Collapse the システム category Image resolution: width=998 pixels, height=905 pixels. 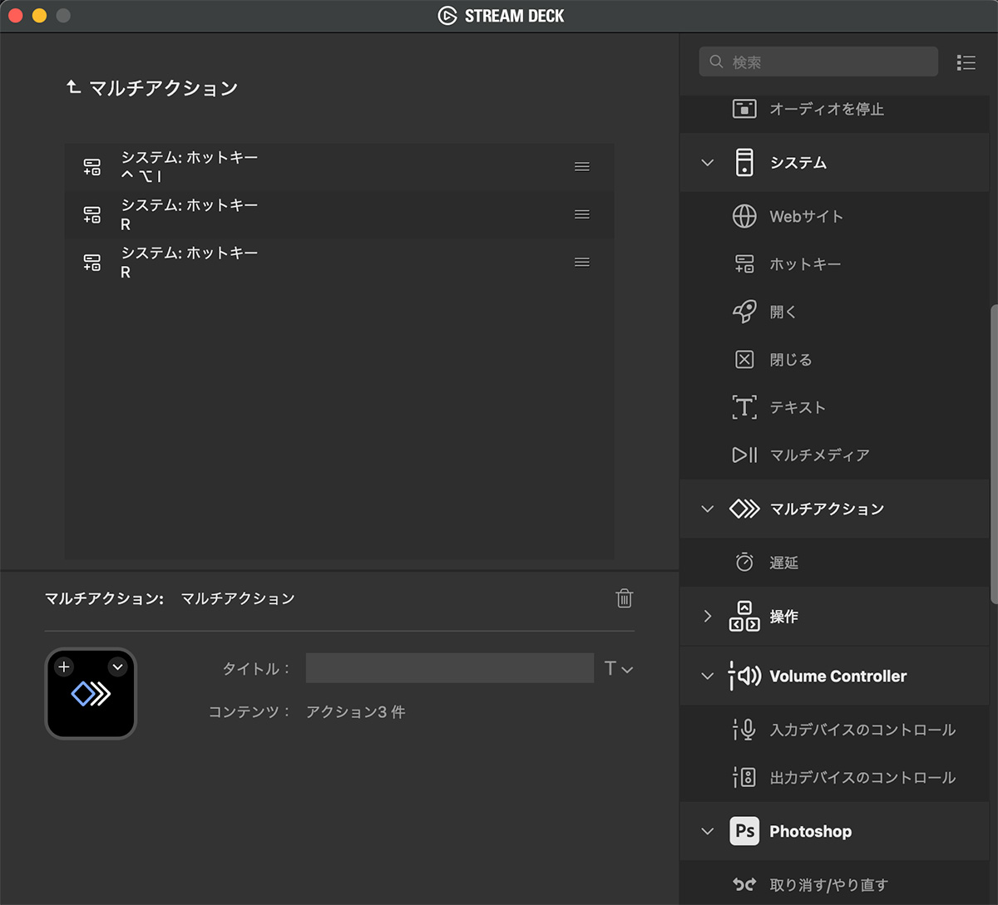(x=708, y=163)
